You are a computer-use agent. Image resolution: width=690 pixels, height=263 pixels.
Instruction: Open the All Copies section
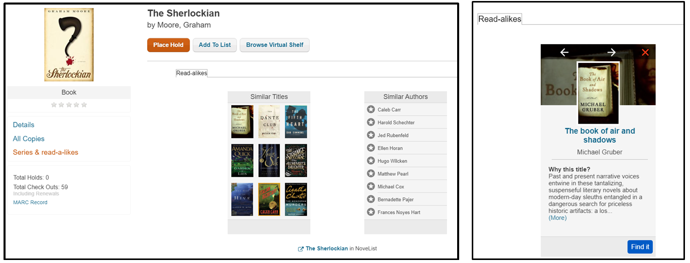coord(29,139)
